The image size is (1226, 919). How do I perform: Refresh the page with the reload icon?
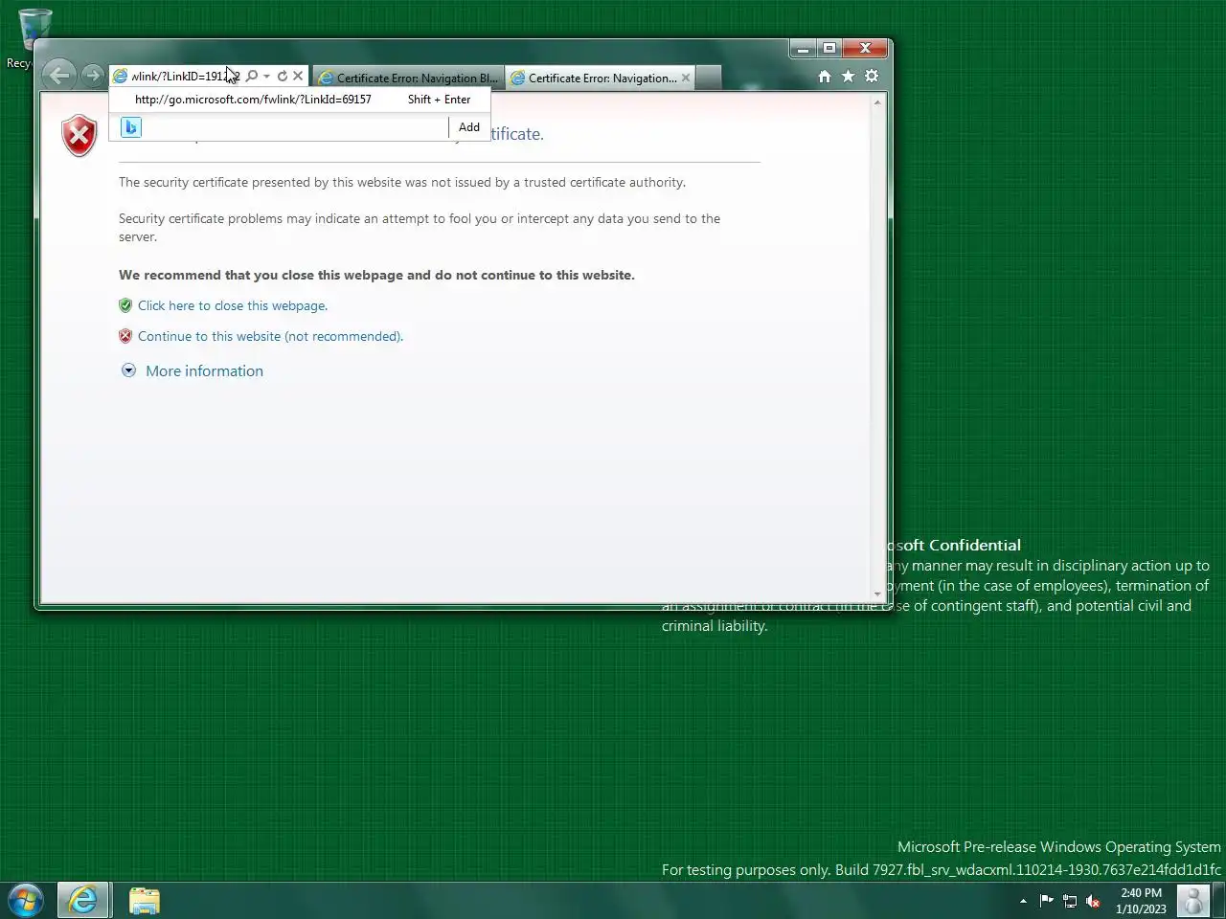(x=283, y=76)
